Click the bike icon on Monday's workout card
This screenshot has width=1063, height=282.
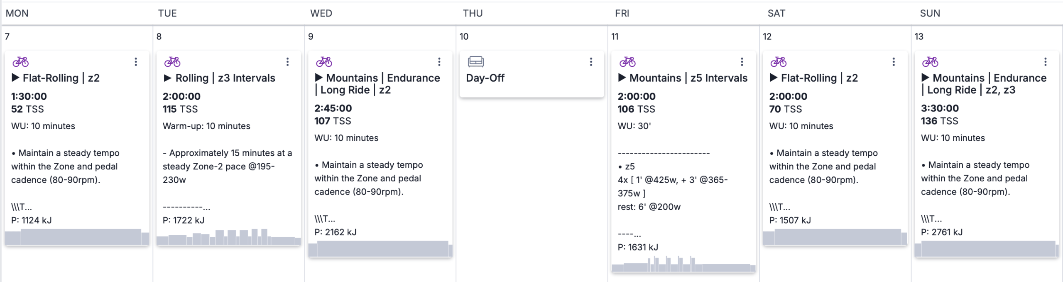point(20,62)
